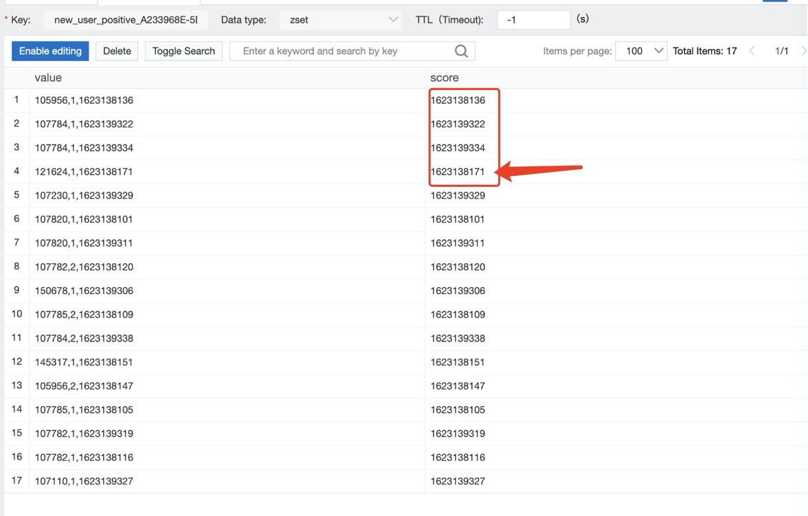Click the Delete button
The image size is (808, 516).
pos(117,51)
